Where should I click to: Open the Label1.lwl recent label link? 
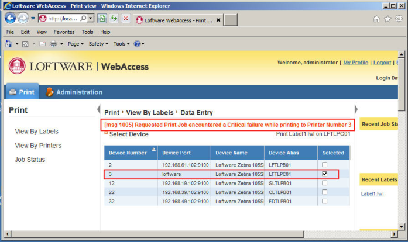coord(372,193)
